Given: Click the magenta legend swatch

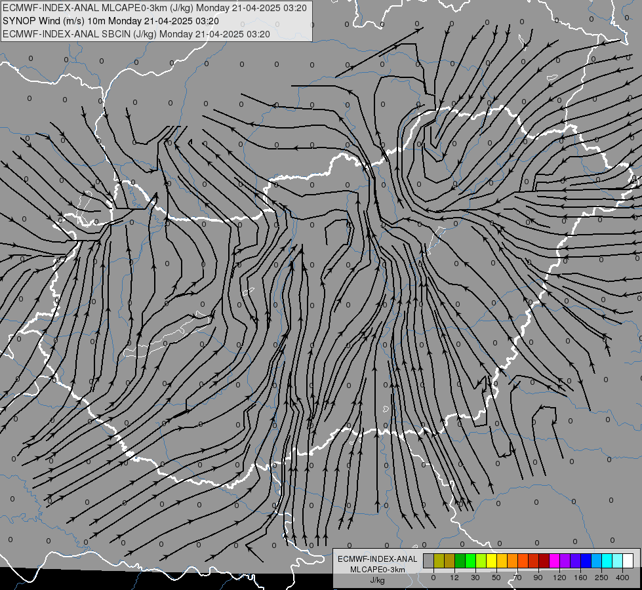Looking at the screenshot, I should [x=555, y=560].
